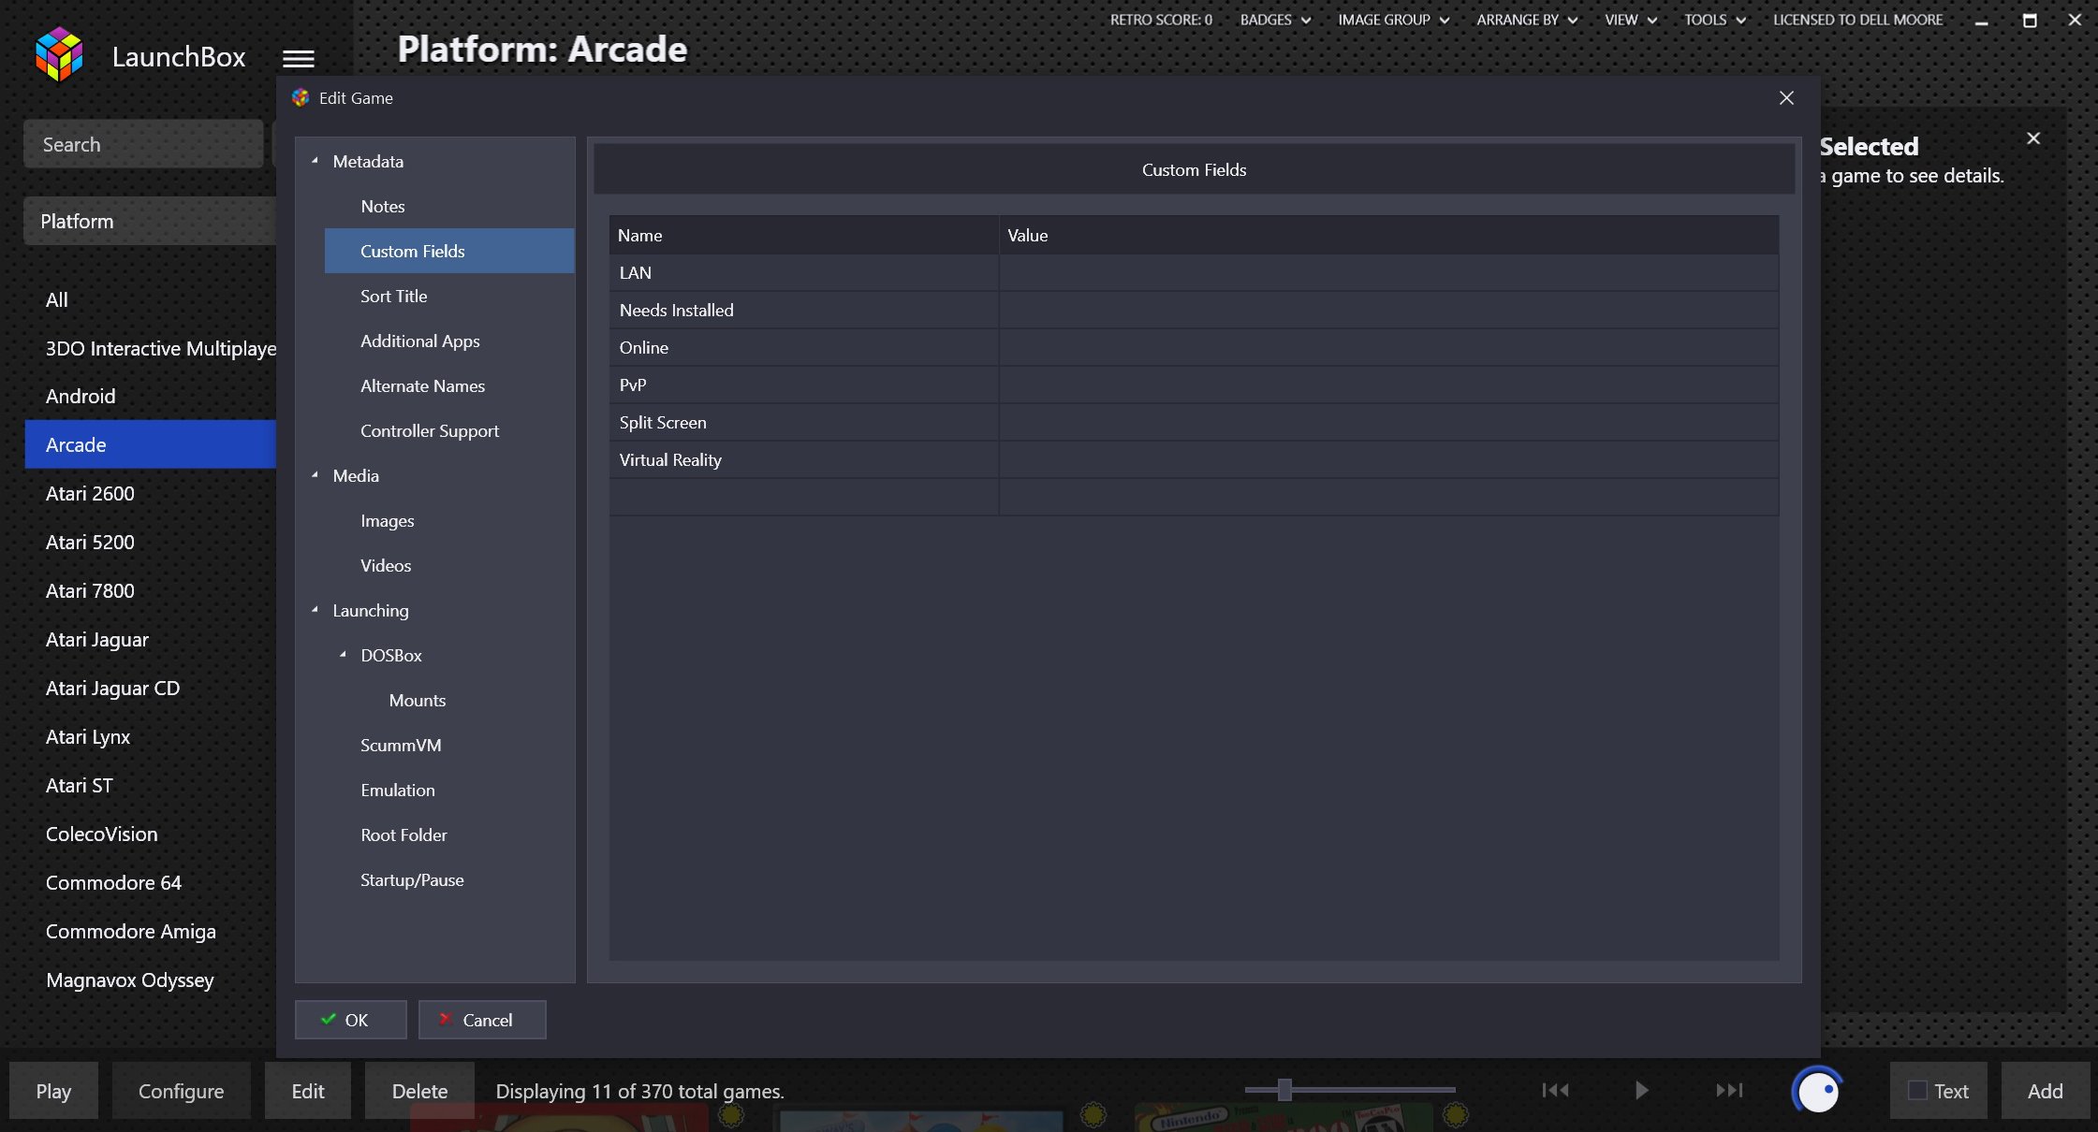
Task: Open the View dropdown menu
Action: (x=1631, y=20)
